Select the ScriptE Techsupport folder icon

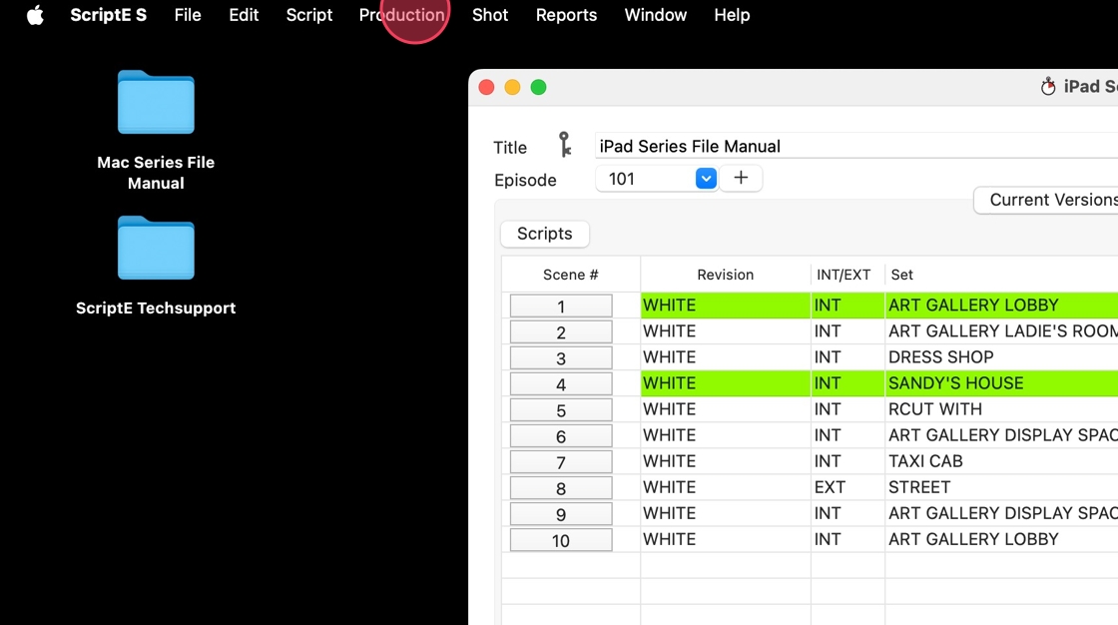point(156,248)
